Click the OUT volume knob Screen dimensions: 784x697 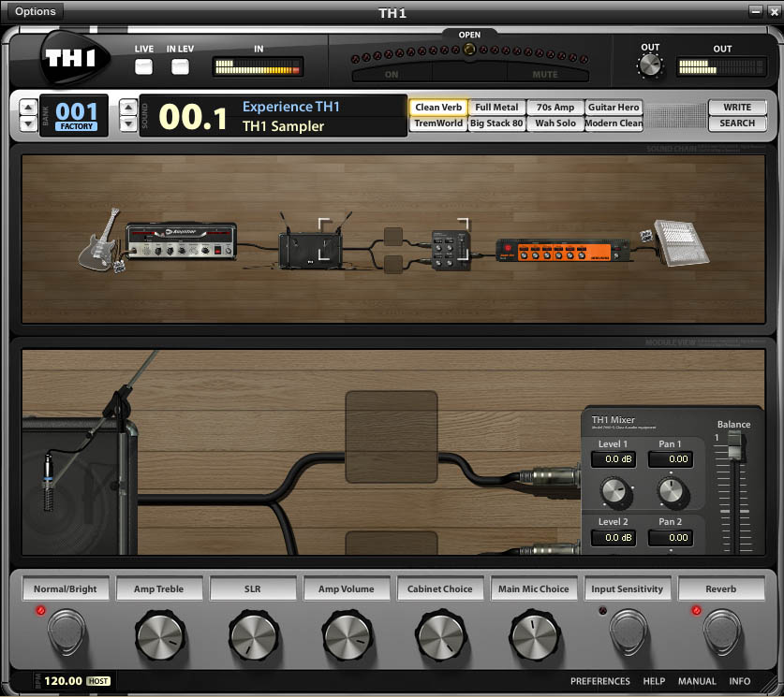650,65
